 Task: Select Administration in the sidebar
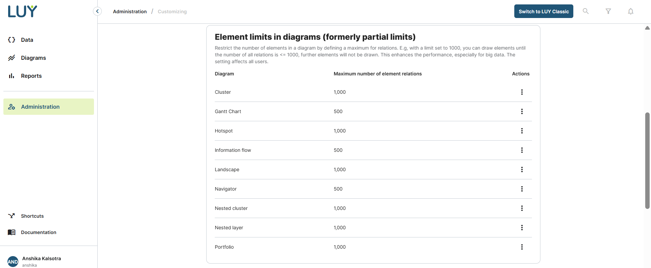point(40,107)
